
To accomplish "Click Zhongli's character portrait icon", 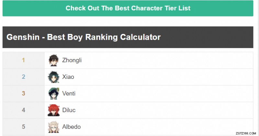I will click(53, 60).
